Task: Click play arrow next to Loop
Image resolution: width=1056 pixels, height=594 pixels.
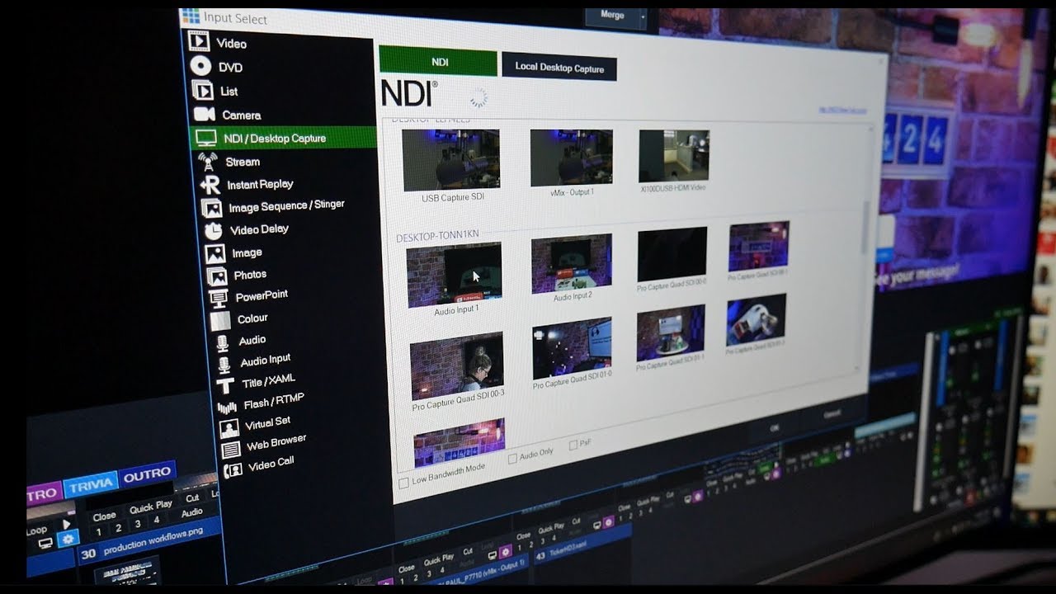Action: 67,524
